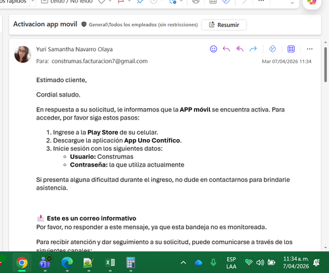
Task: Expand the ribbon with the chevron arrow
Action: [292, 3]
